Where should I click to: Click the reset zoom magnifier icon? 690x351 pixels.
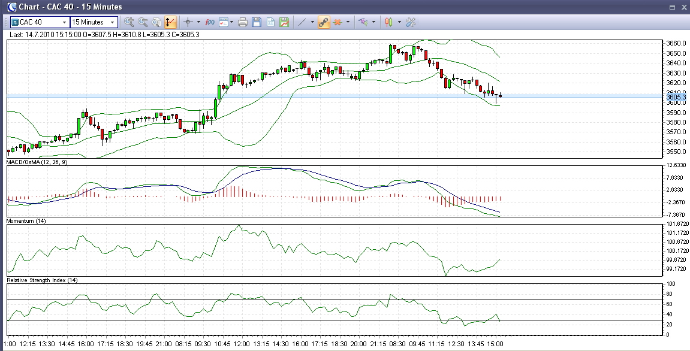(x=156, y=22)
